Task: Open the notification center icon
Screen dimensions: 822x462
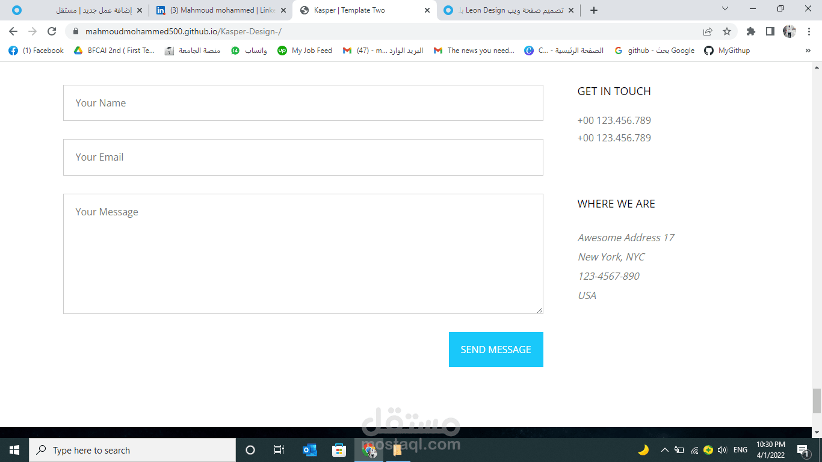Action: click(802, 450)
